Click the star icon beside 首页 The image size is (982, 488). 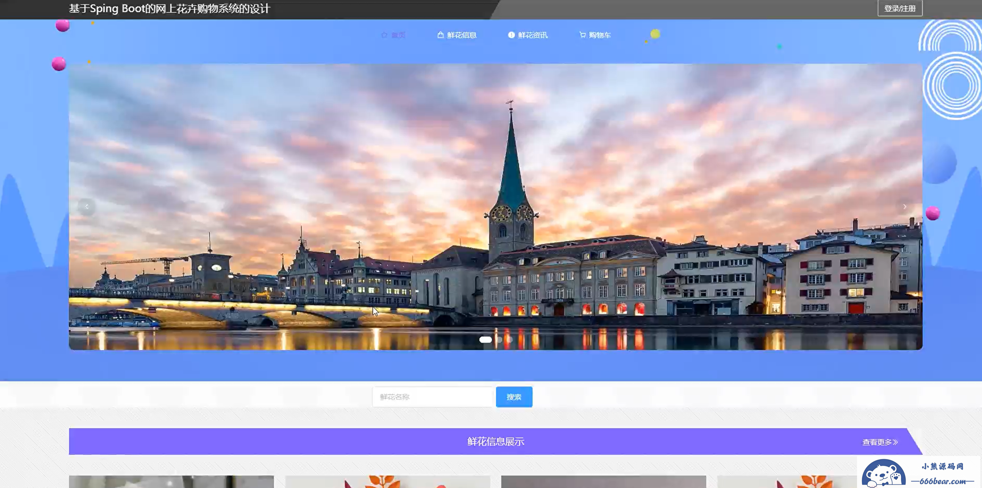click(384, 35)
